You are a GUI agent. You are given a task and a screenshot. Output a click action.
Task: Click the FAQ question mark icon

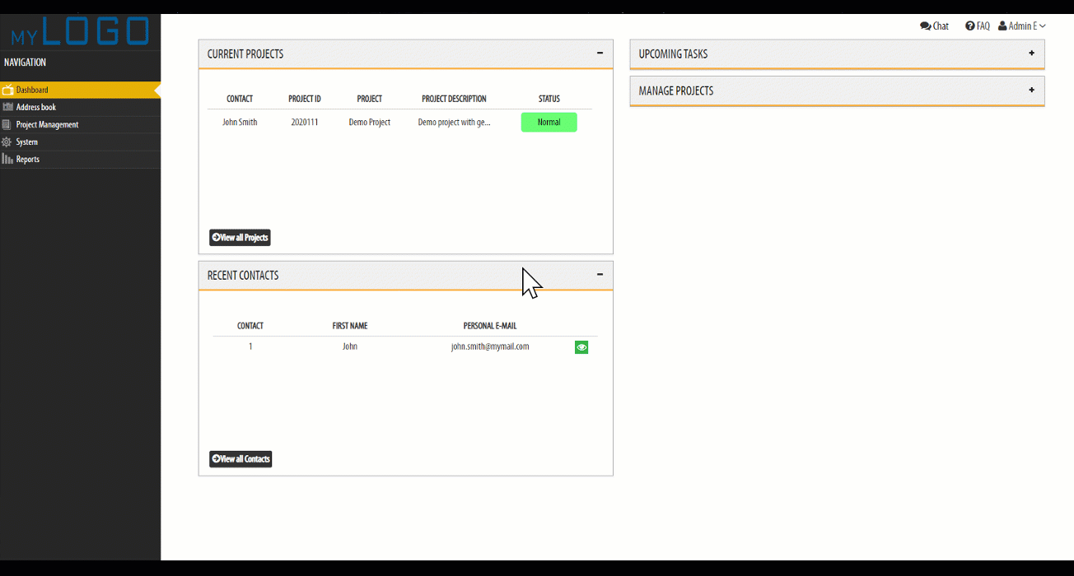pyautogui.click(x=969, y=26)
